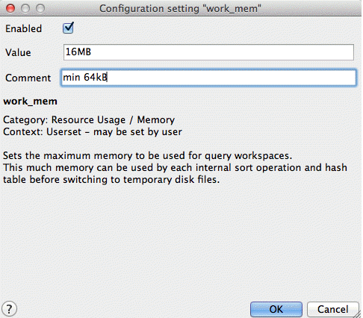363x318 pixels.
Task: Click the Enabled label
Action: coord(24,28)
